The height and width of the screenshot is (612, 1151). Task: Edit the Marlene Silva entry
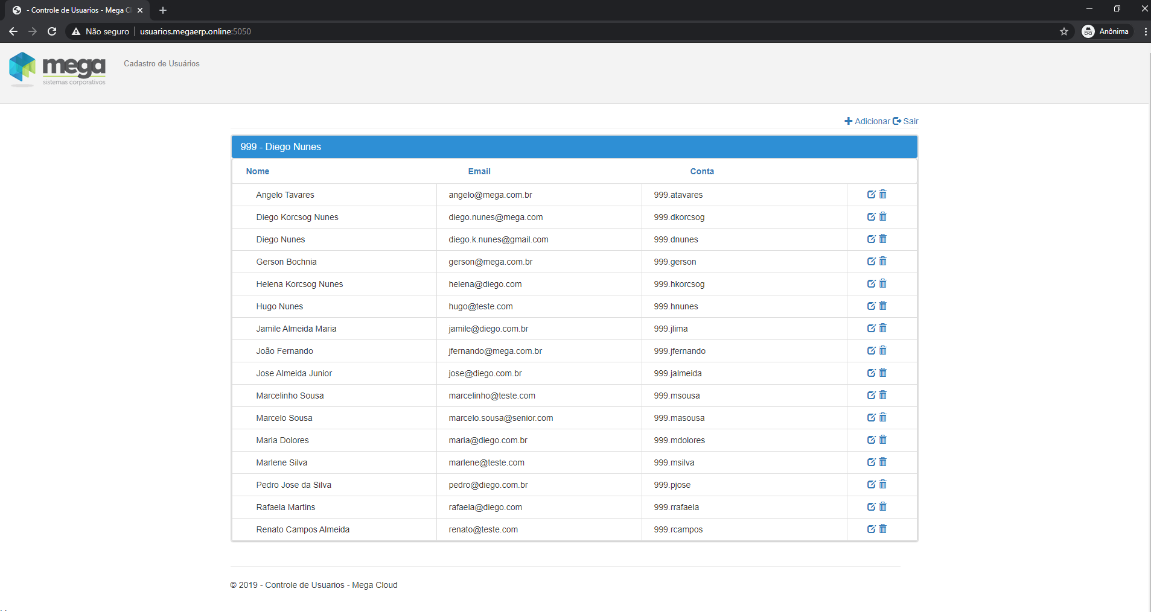tap(871, 462)
